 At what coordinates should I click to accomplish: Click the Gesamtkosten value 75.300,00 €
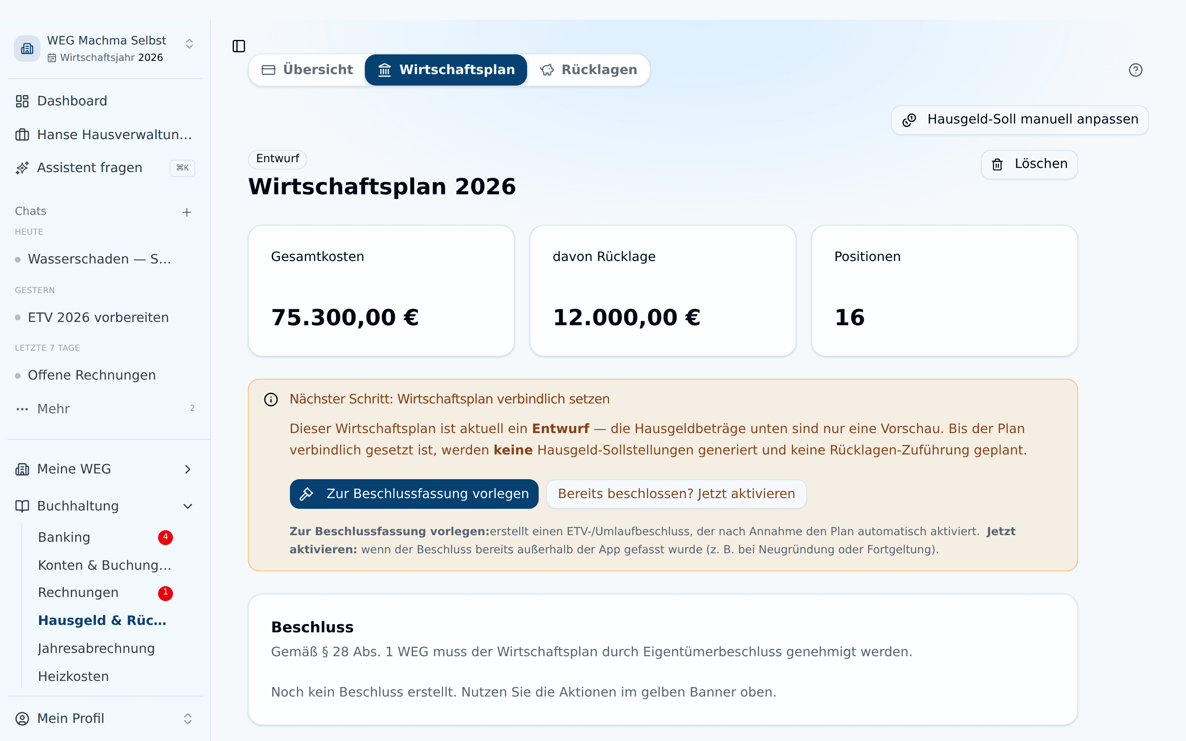[345, 317]
